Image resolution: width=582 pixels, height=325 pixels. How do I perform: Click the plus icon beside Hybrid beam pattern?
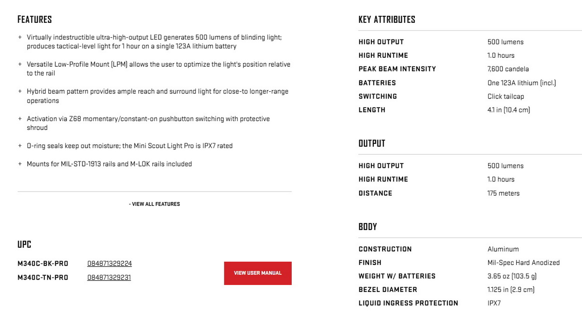coord(20,92)
